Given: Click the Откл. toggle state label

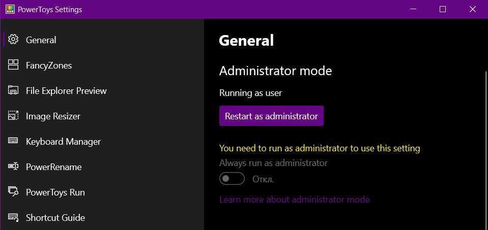Looking at the screenshot, I should coord(263,179).
